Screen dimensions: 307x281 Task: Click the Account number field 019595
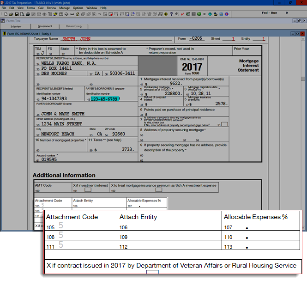[x=49, y=159]
